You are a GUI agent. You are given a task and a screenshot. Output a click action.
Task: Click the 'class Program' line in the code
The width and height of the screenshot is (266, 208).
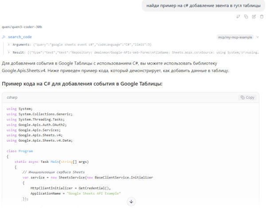point(20,151)
